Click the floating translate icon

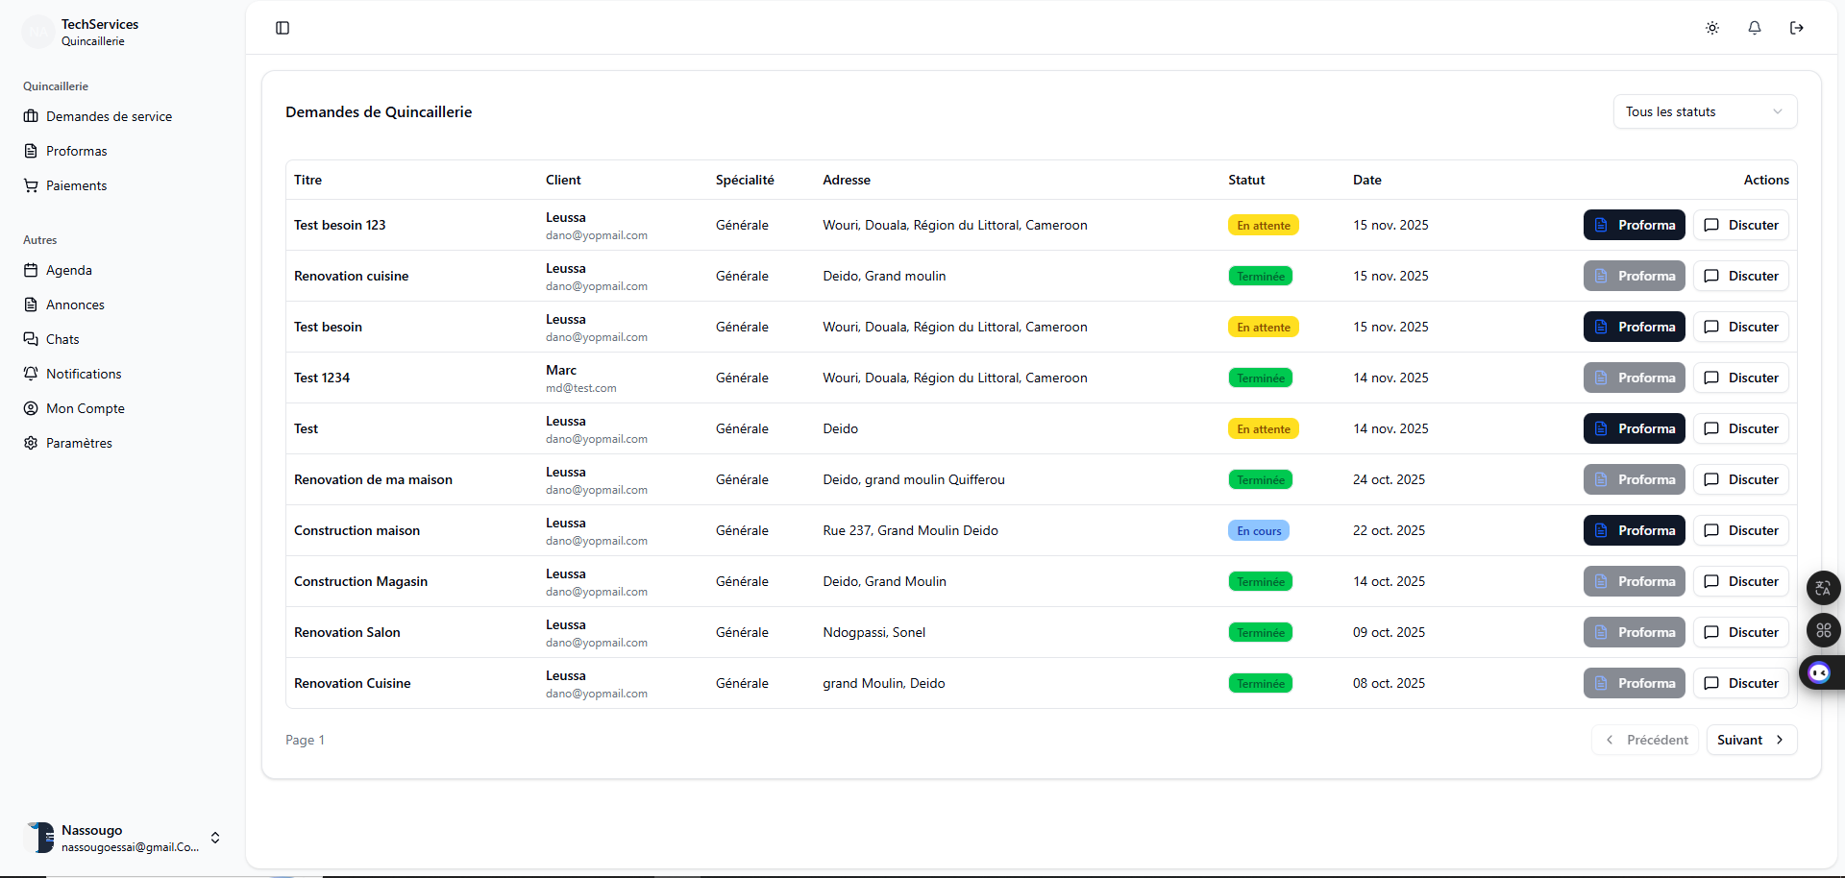(1823, 588)
